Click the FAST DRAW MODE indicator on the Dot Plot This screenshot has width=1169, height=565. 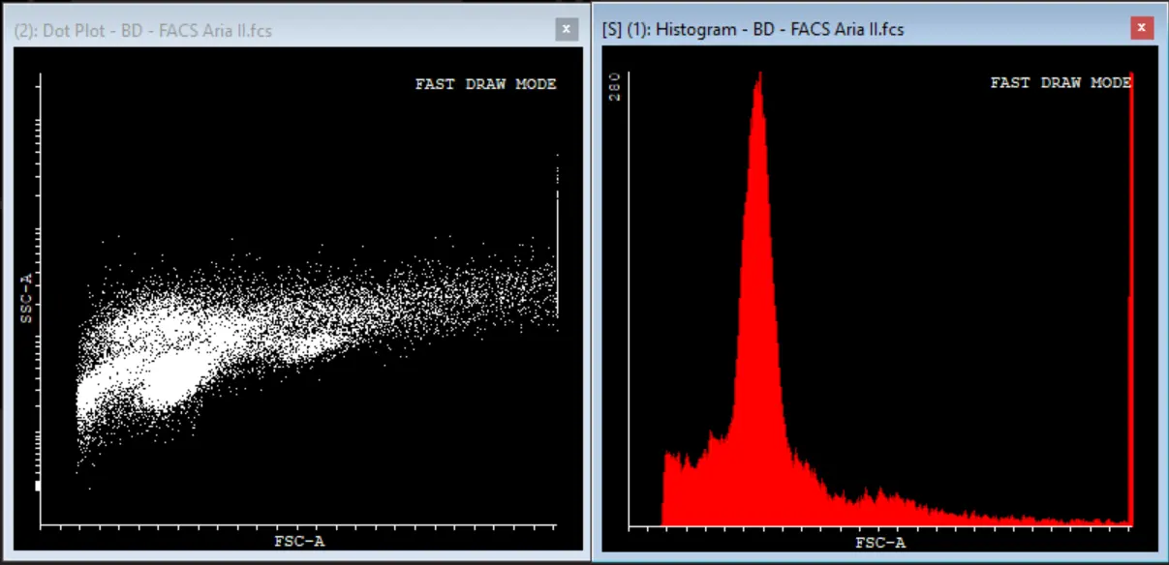[485, 84]
